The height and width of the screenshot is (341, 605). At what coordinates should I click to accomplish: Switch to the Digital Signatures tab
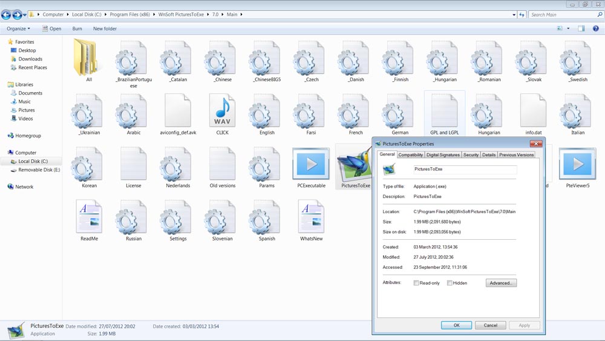(443, 155)
